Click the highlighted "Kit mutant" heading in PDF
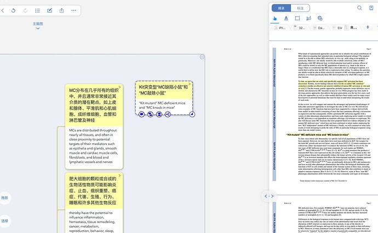Image resolution: width=378 pixels, height=233 pixels. (318, 135)
